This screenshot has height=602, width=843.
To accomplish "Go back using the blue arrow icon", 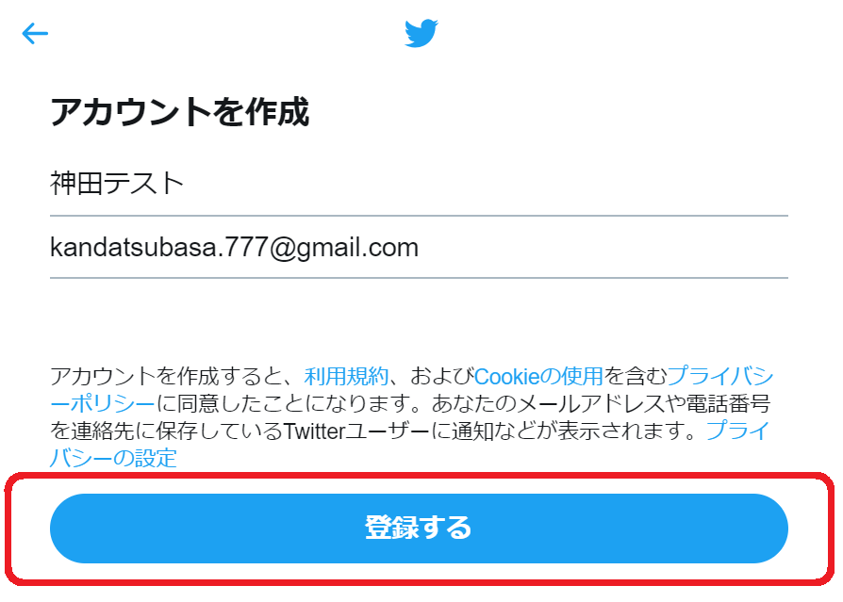I will click(x=35, y=33).
